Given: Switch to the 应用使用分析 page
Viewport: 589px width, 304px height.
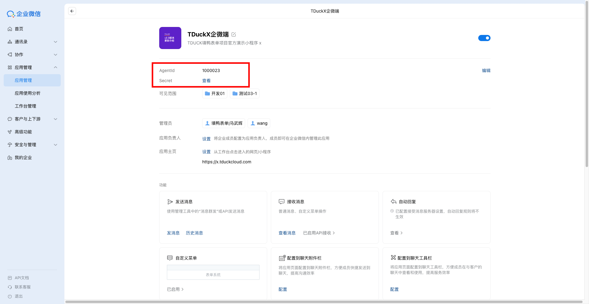Looking at the screenshot, I should (x=27, y=93).
